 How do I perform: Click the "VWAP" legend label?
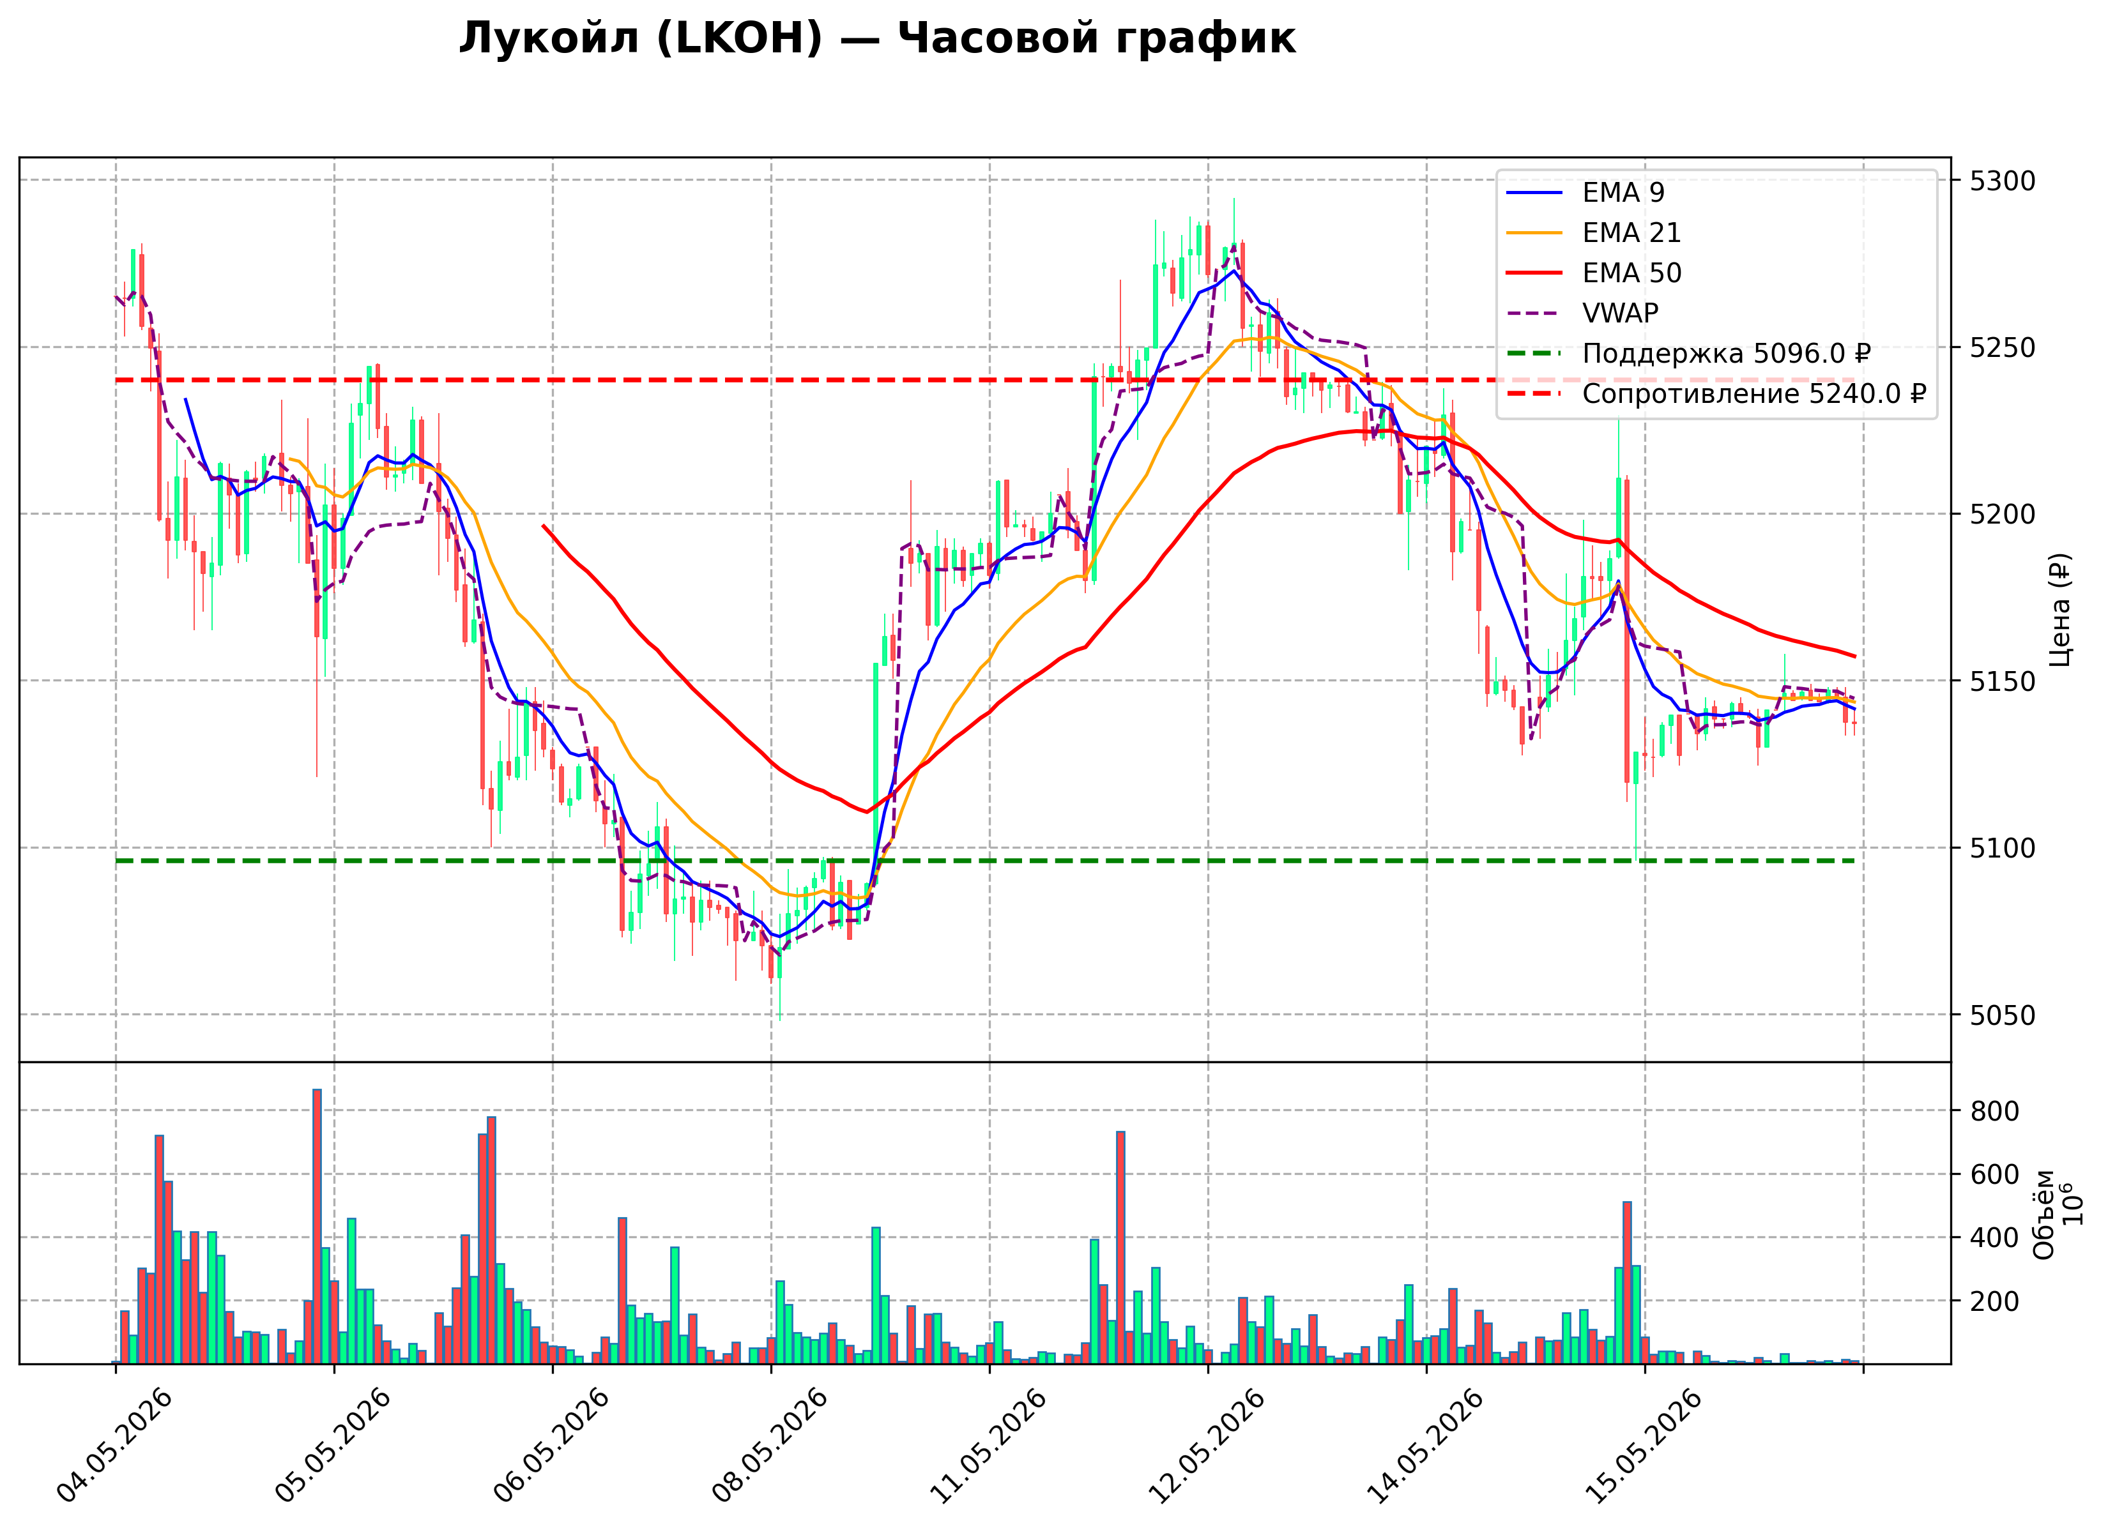(1620, 313)
